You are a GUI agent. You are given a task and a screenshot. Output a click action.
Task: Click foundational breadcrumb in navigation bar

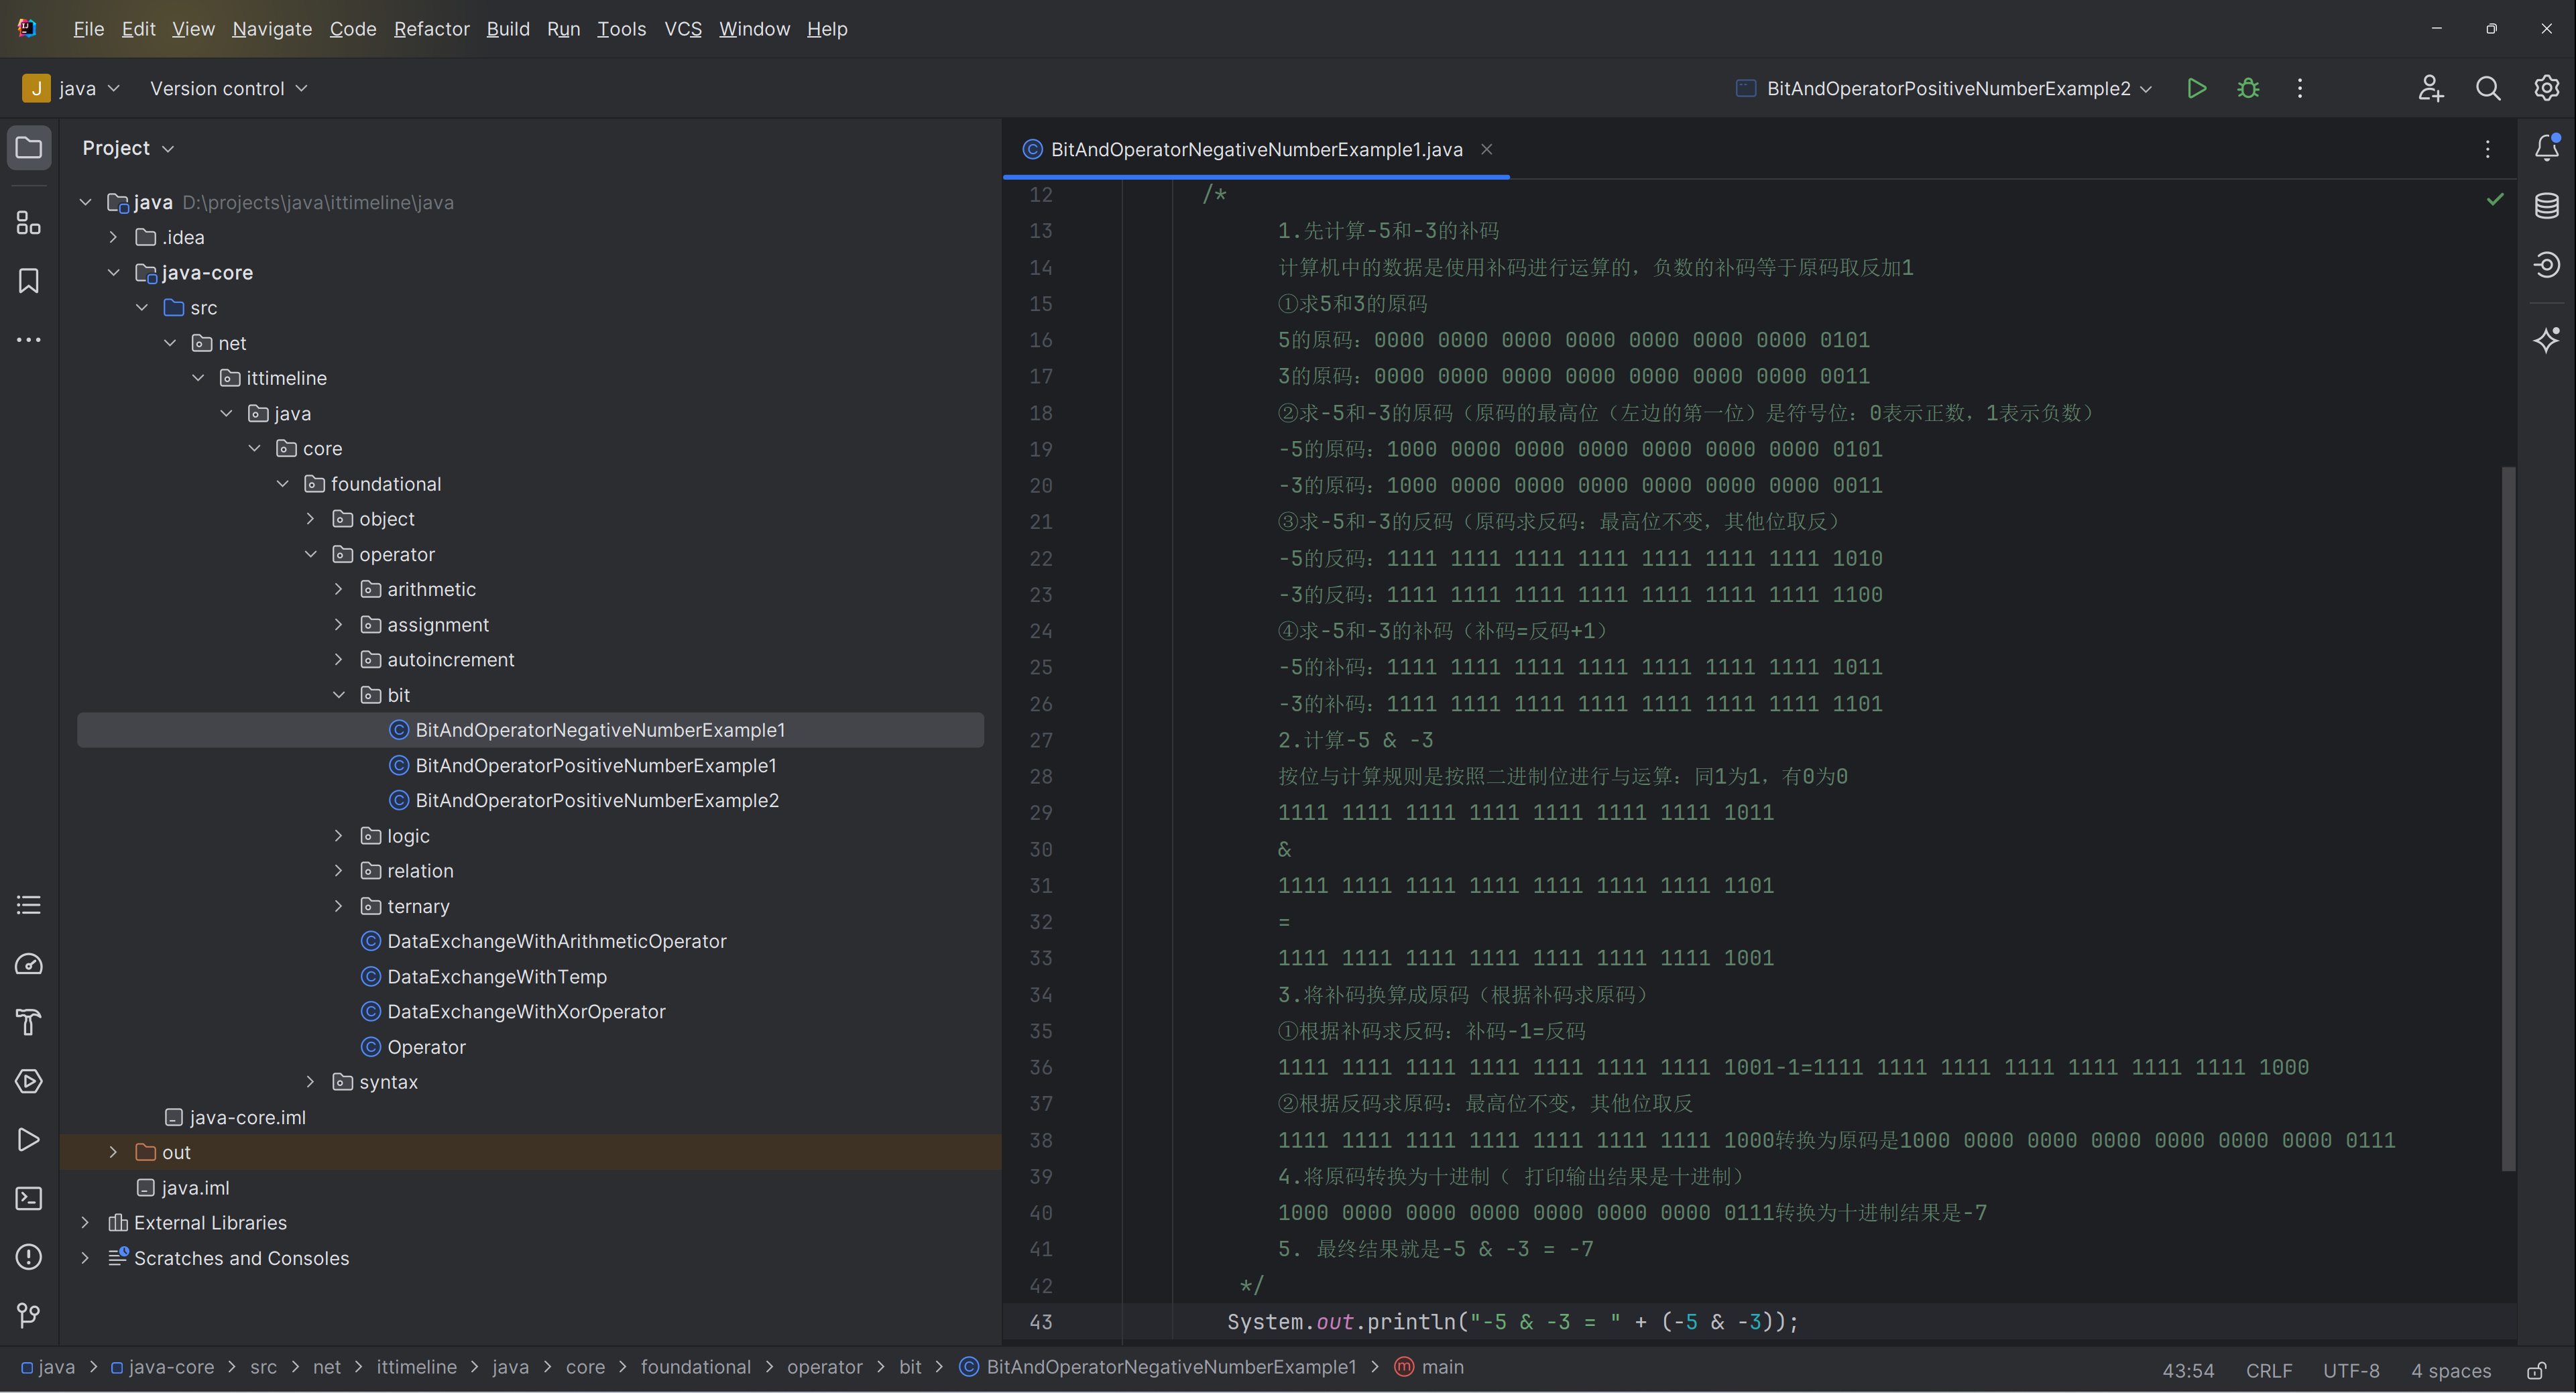(x=695, y=1367)
